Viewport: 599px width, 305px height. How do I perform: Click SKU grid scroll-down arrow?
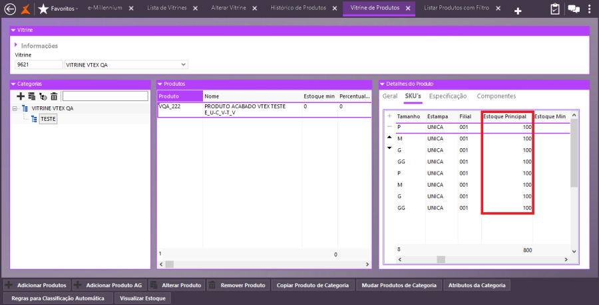tap(574, 251)
